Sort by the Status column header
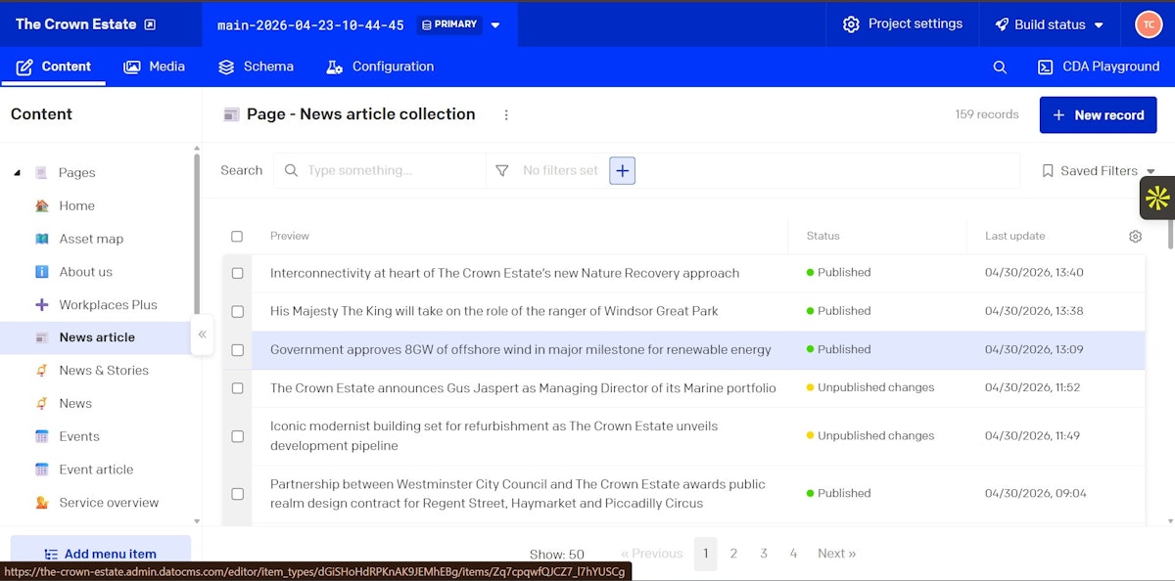This screenshot has height=581, width=1175. [x=822, y=236]
